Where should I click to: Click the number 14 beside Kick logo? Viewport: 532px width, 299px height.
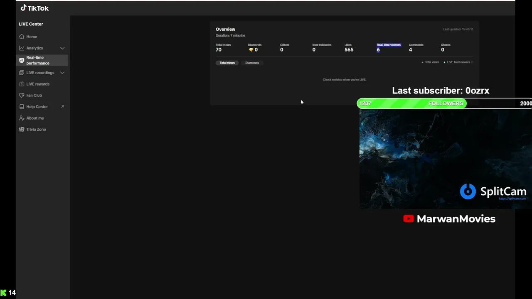pos(12,293)
